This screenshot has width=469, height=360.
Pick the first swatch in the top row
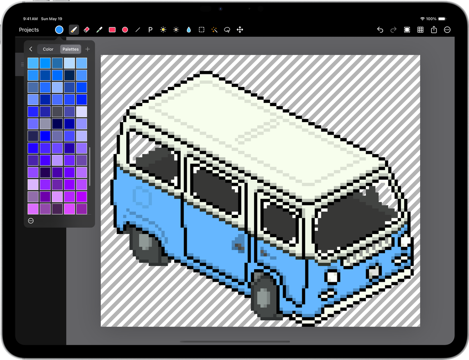tap(33, 63)
